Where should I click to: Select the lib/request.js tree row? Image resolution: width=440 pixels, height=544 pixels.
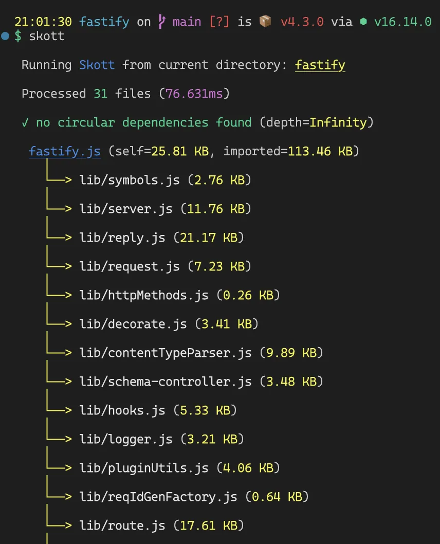149,266
